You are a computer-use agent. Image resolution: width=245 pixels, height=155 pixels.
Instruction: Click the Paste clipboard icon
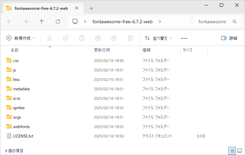(x=82, y=38)
